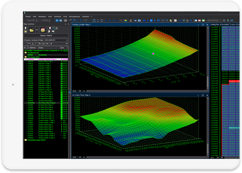The width and height of the screenshot is (242, 173).
Task: Click the blue map list icon between arrows
Action: pyautogui.click(x=151, y=21)
